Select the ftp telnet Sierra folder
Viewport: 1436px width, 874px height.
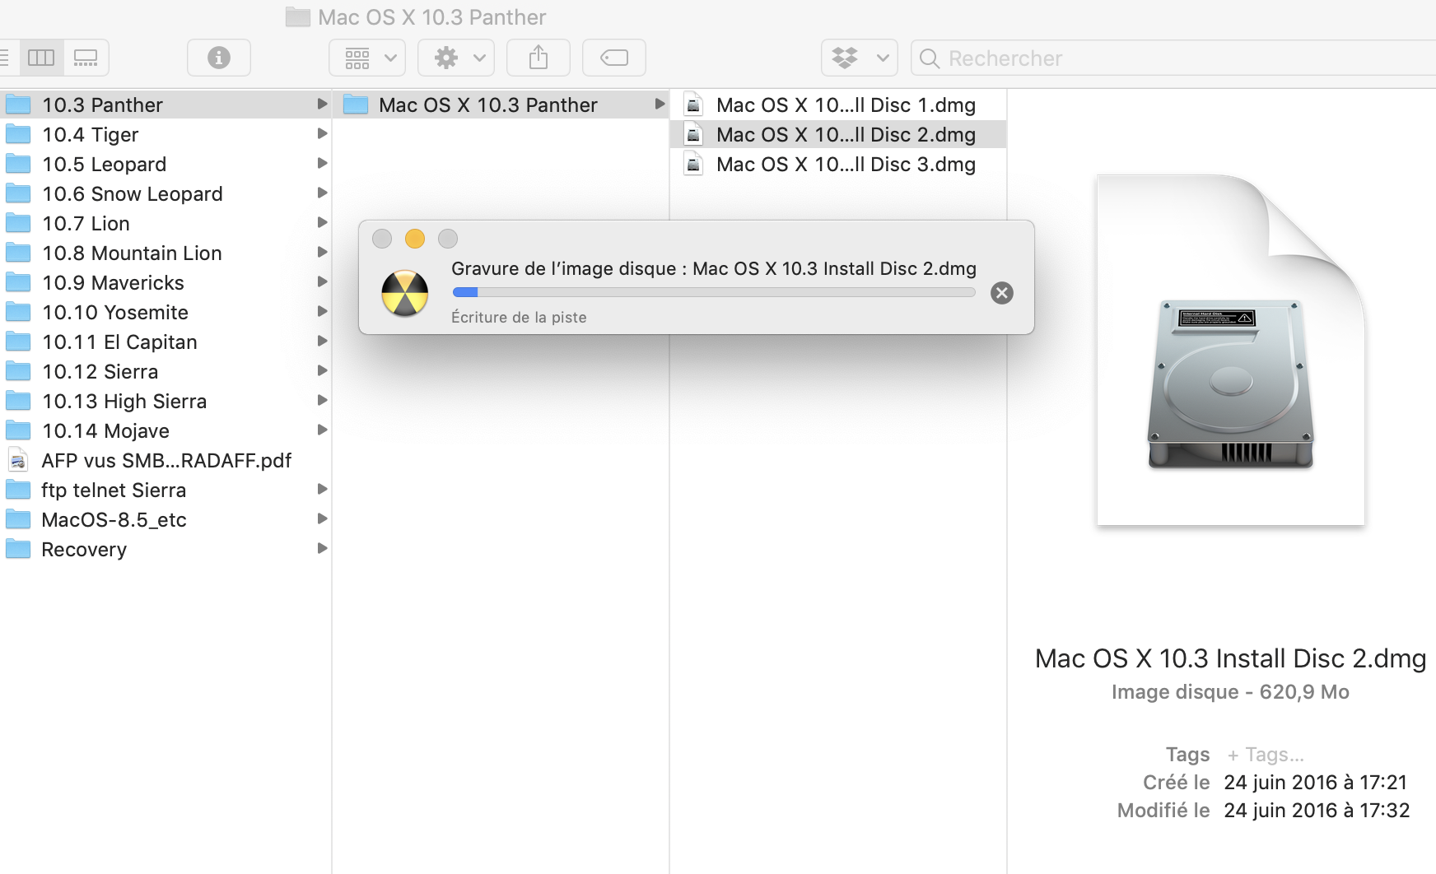pos(166,490)
